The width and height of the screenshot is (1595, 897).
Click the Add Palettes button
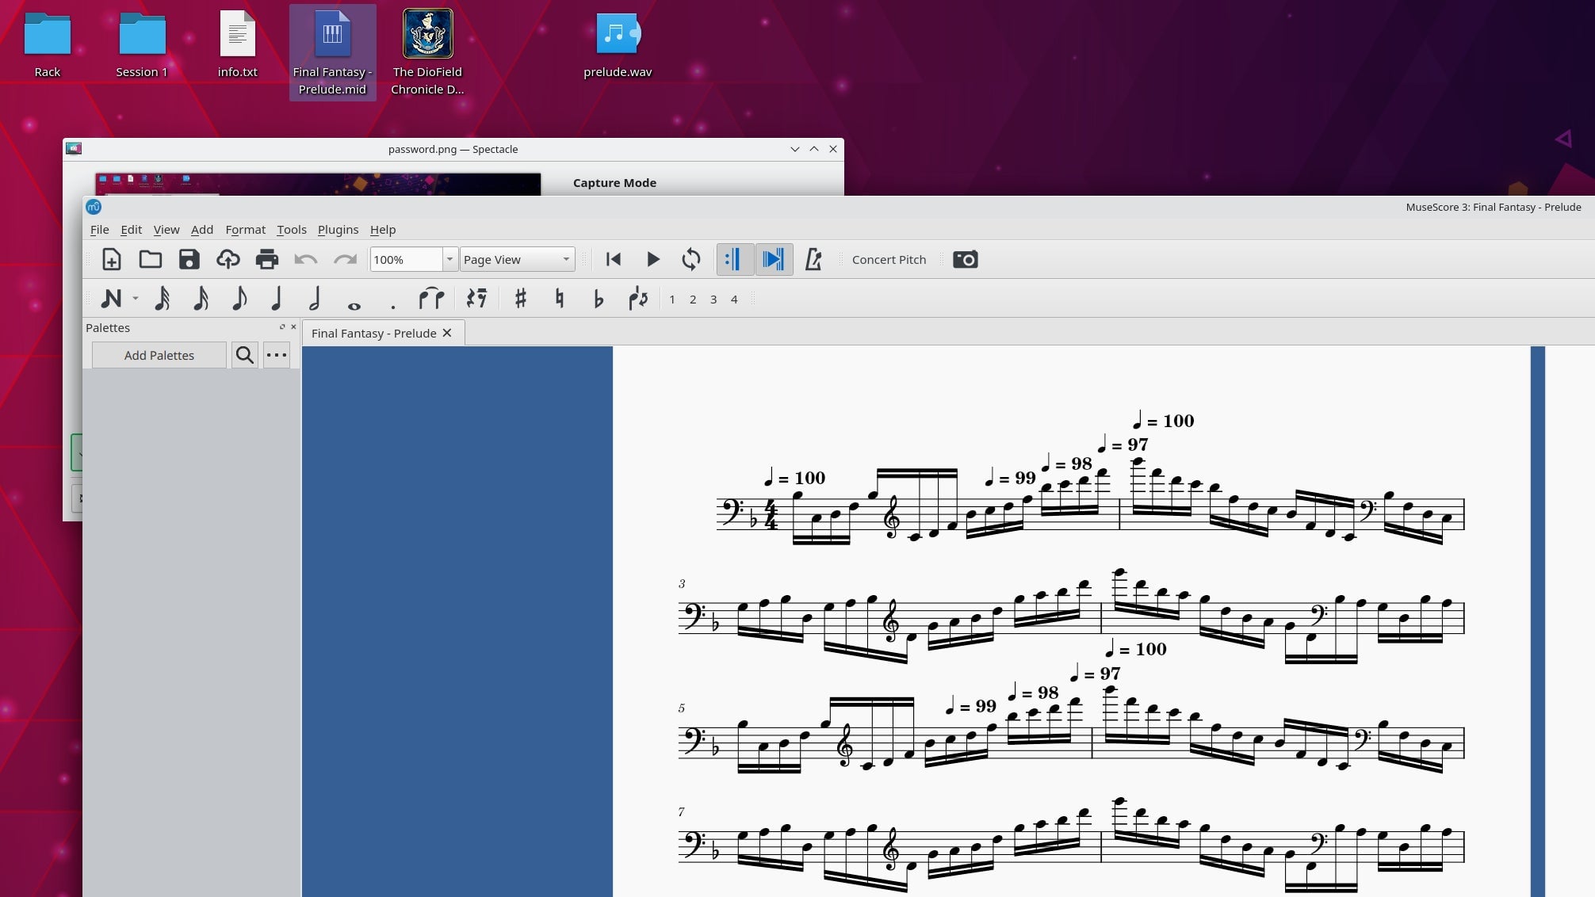point(159,355)
